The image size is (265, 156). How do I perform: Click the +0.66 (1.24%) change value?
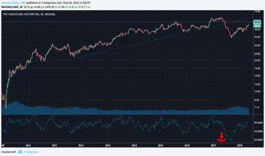pyautogui.click(x=42, y=7)
